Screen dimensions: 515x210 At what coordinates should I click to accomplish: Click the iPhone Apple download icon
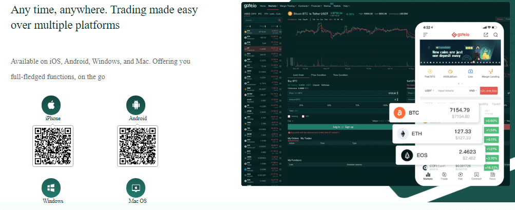[x=51, y=105]
